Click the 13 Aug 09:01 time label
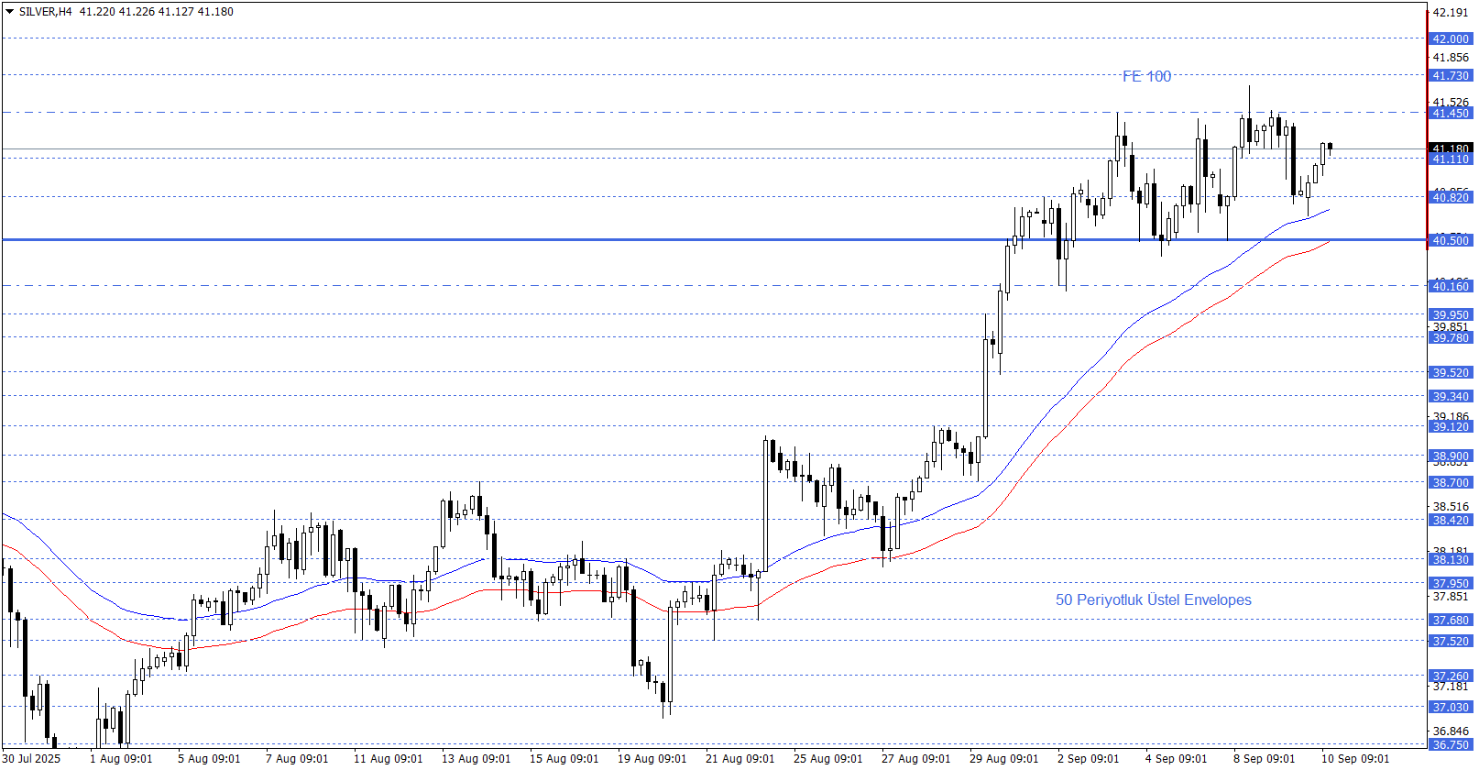The image size is (1479, 770). click(x=477, y=759)
